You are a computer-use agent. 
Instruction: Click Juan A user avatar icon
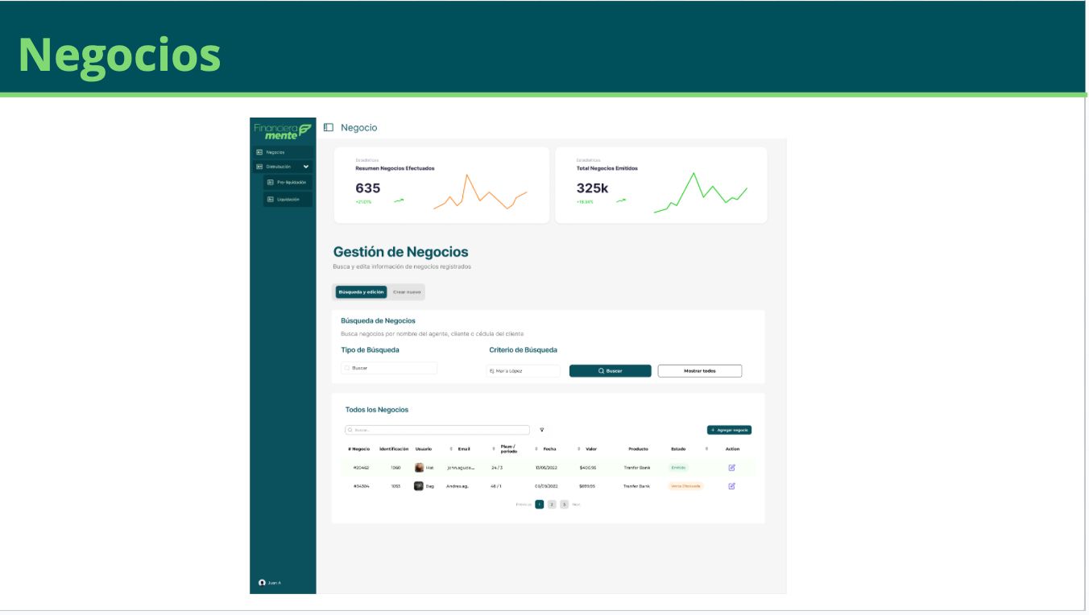click(x=262, y=583)
